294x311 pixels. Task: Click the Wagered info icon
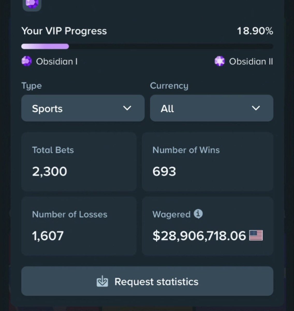pyautogui.click(x=198, y=214)
